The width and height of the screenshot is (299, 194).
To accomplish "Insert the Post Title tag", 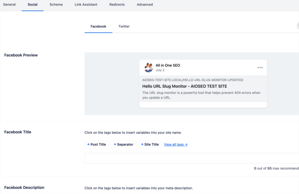I will pyautogui.click(x=97, y=144).
